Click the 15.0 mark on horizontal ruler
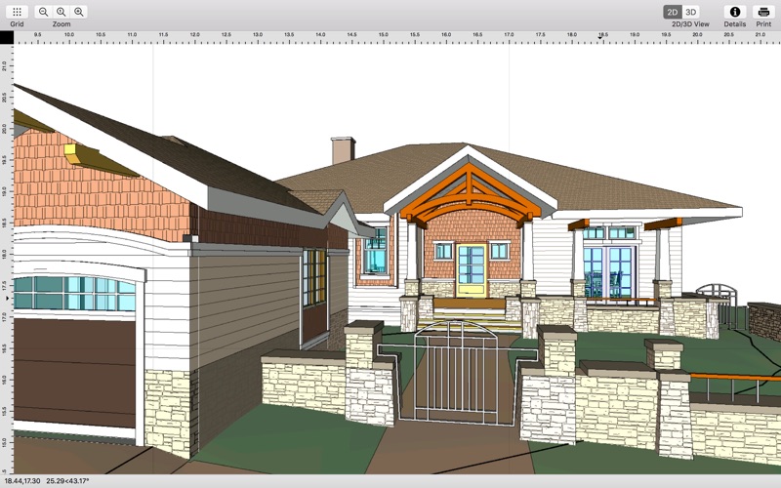 (383, 35)
